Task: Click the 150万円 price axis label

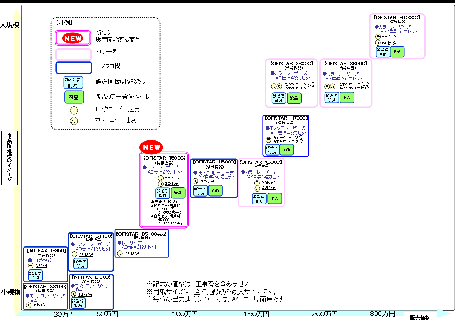Action: click(x=257, y=314)
